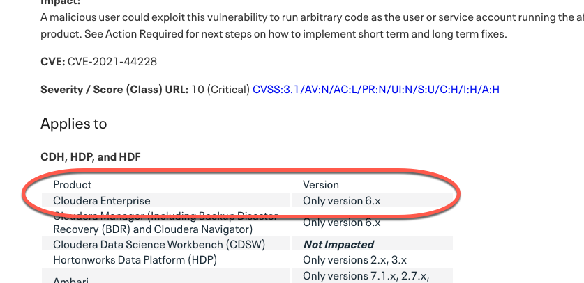Click the 'CVE:' bold label
The image size is (584, 283).
click(53, 61)
